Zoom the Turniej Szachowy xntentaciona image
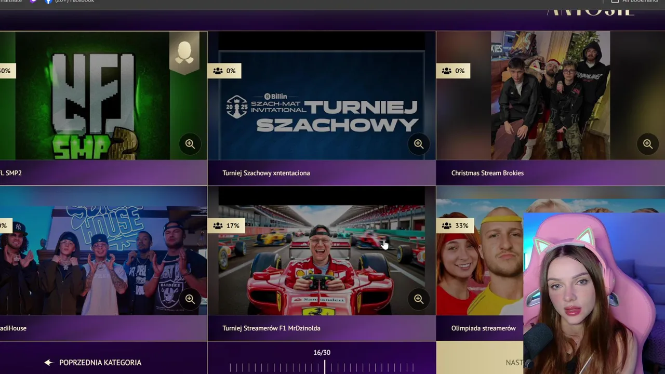The width and height of the screenshot is (665, 374). tap(419, 144)
